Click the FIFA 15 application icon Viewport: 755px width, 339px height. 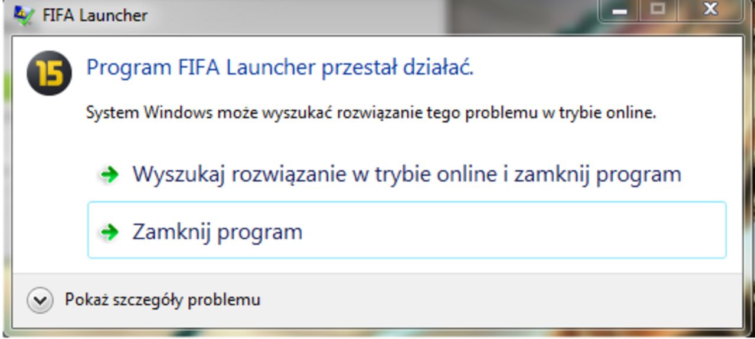(49, 73)
